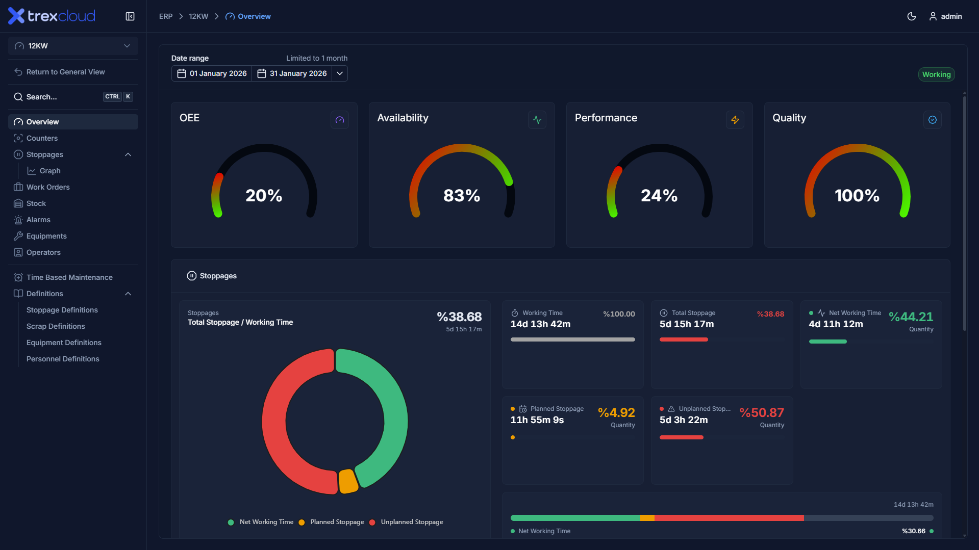Click the Stoppages section pause icon
This screenshot has width=979, height=550.
[x=192, y=276]
